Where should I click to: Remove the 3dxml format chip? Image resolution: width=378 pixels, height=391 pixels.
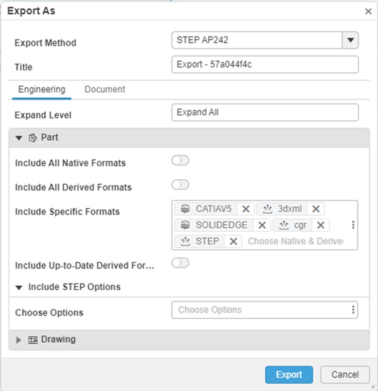[x=316, y=209]
